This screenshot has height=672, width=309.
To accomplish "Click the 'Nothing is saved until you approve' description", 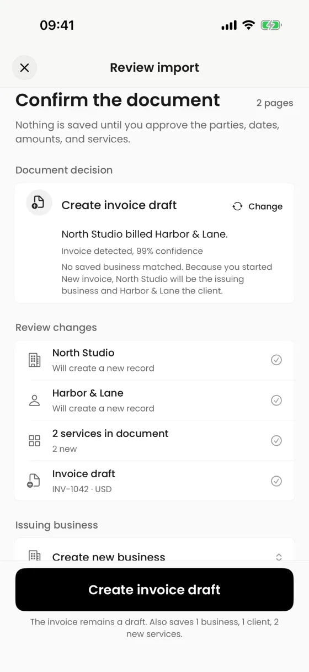I will 147,132.
